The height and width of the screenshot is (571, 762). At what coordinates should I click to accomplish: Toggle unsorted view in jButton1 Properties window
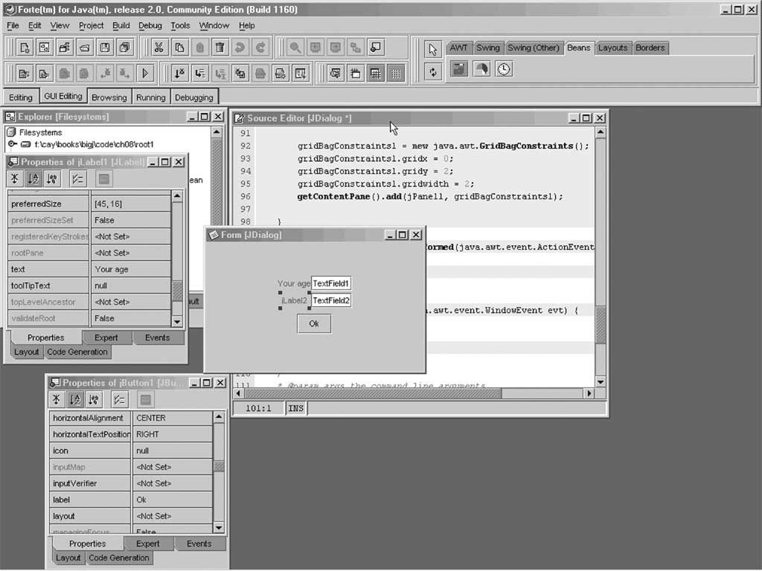56,399
